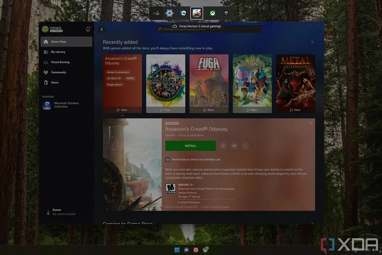The image size is (382, 255).
Task: Click the Performance check icon
Action: [167, 159]
